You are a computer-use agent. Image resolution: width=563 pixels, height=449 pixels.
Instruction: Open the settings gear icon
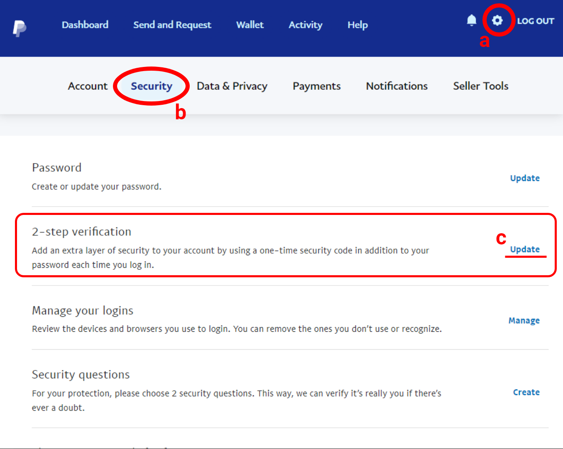click(x=497, y=20)
